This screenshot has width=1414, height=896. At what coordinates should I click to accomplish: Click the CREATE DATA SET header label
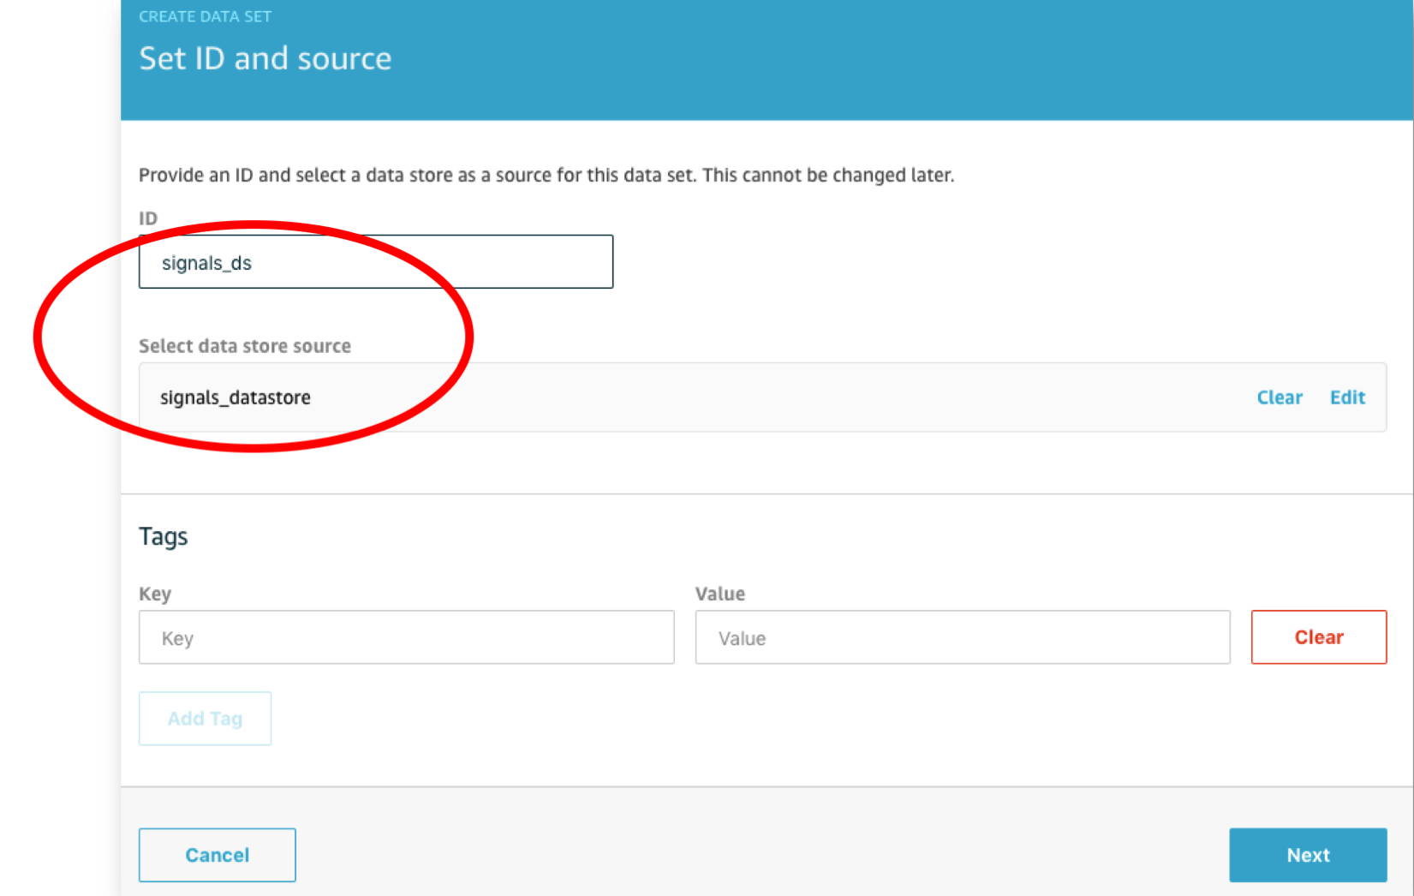tap(205, 16)
